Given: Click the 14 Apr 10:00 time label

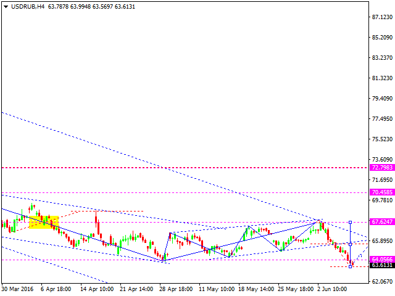Looking at the screenshot, I should coord(97,289).
